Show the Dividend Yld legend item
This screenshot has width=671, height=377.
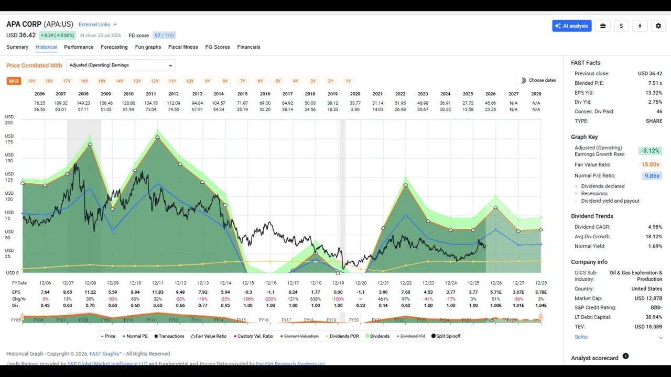click(x=410, y=336)
